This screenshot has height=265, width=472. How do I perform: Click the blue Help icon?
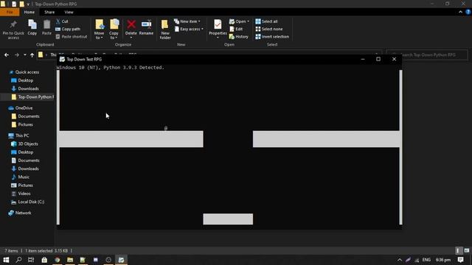pos(468,12)
